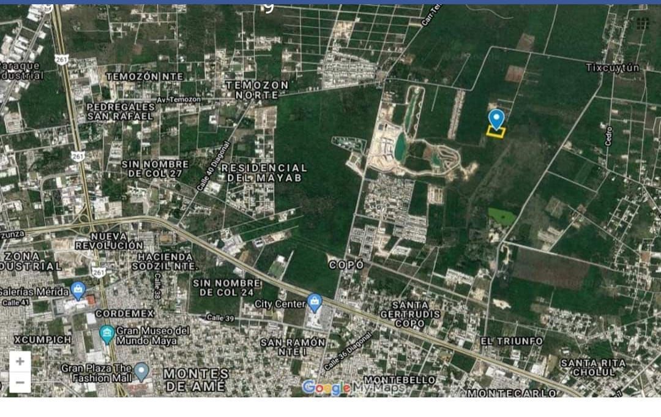Viewport: 661px width, 417px height.
Task: Click the Residencial del Mayab label
Action: (x=264, y=173)
